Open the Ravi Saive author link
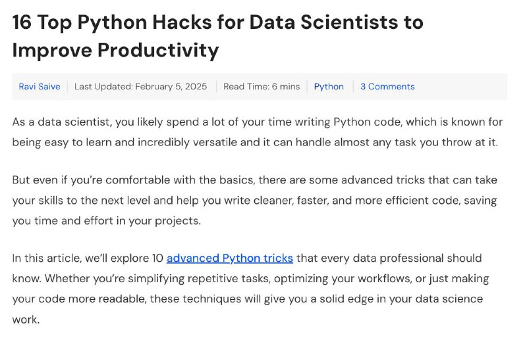The image size is (527, 340). [x=40, y=87]
